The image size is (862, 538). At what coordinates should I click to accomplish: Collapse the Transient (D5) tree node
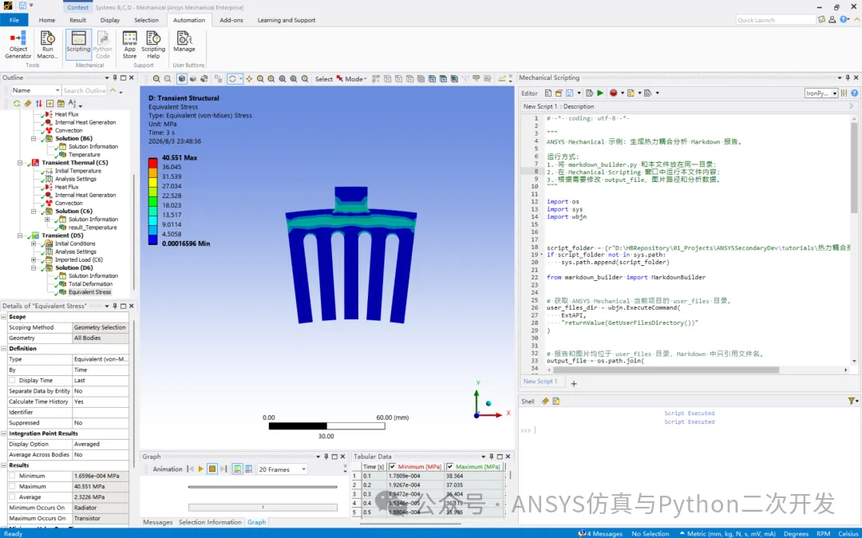click(20, 235)
